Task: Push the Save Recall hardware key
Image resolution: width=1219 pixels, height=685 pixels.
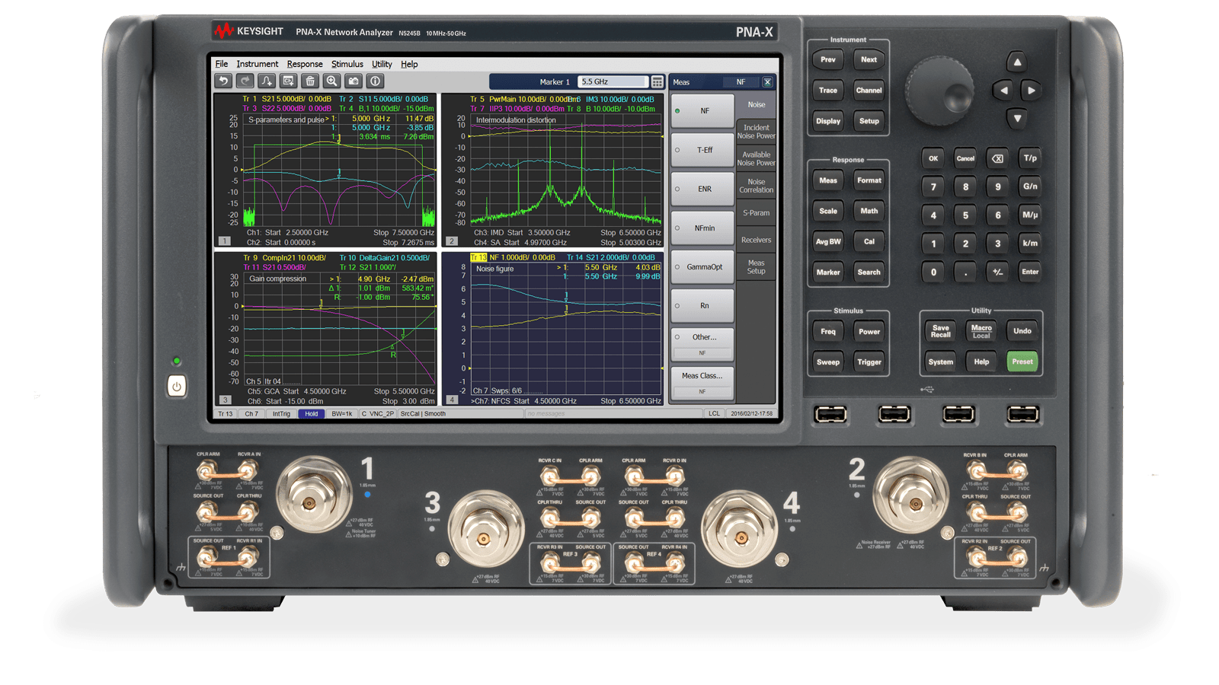Action: (x=941, y=331)
